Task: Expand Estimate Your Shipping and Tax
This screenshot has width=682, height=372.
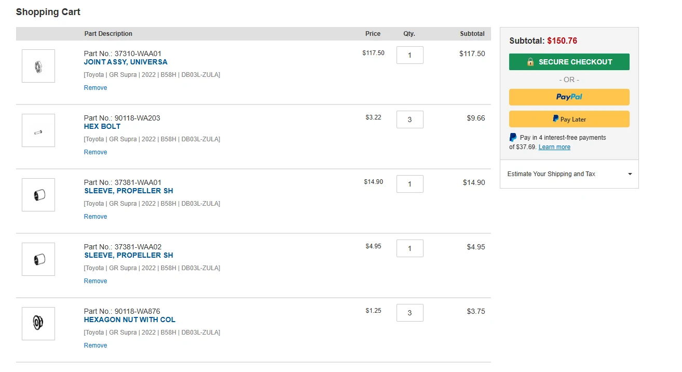Action: 569,174
